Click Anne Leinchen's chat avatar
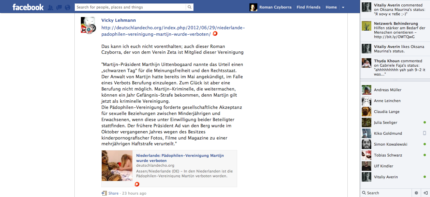430x197 pixels. 367,101
